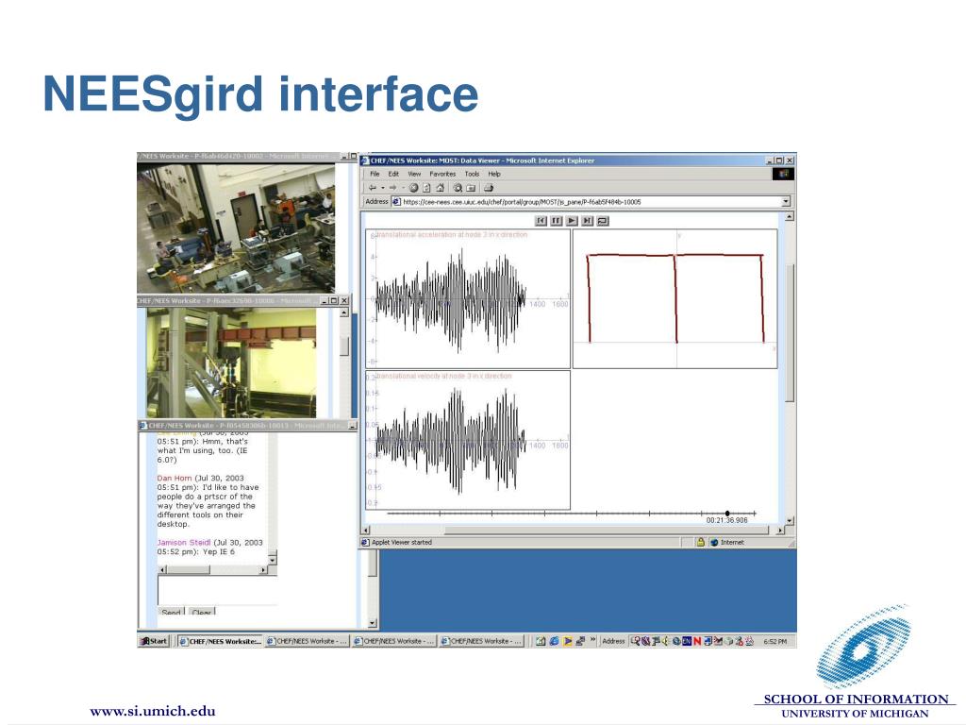Image resolution: width=966 pixels, height=725 pixels.
Task: Click scroll-up arrow in structure video window
Action: point(344,312)
